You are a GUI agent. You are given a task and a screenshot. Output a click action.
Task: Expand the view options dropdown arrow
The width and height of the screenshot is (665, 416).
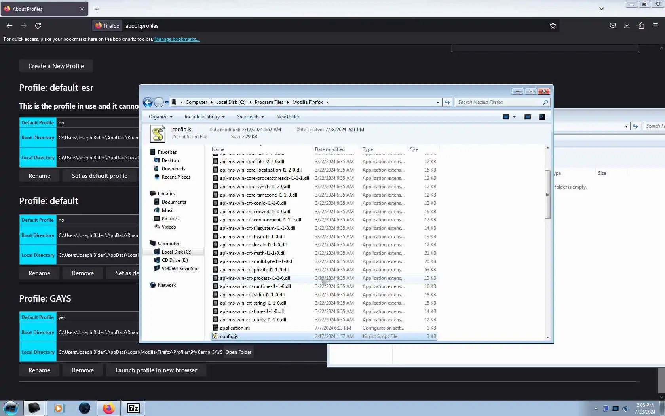pyautogui.click(x=514, y=117)
